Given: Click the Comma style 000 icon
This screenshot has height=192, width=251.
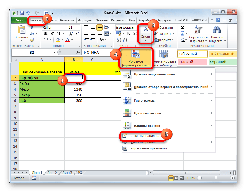Looking at the screenshot, I should pos(135,34).
